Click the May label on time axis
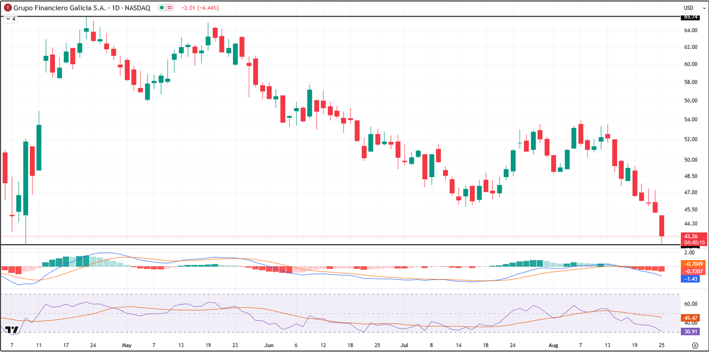This screenshot has width=709, height=352. pyautogui.click(x=126, y=344)
